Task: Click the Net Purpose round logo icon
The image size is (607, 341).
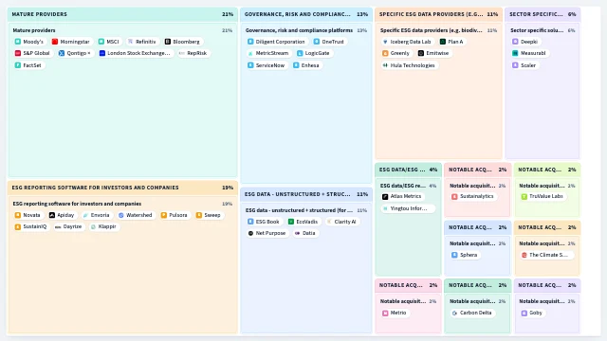Action: pos(250,234)
